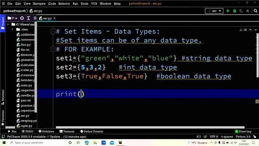Open the Project view selector dropdown

[13, 18]
